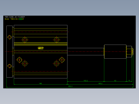The width and height of the screenshot is (139, 104).
Task: Pick the lower-right large counterbore hole on body
Action: pyautogui.click(x=56, y=63)
